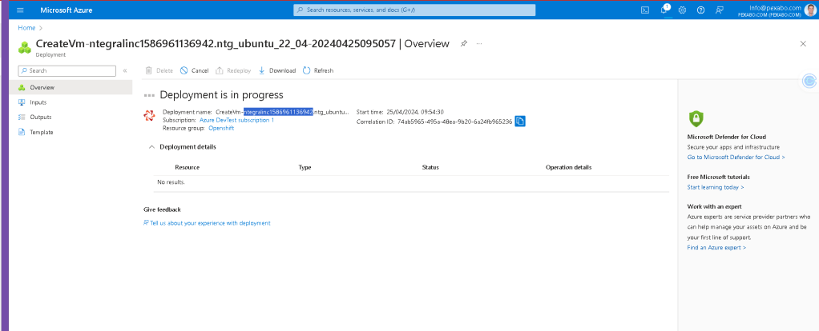819x331 pixels.
Task: Click the Delete toolbar button
Action: point(159,70)
